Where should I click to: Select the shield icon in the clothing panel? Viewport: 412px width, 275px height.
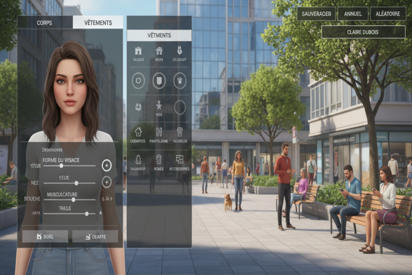click(159, 80)
